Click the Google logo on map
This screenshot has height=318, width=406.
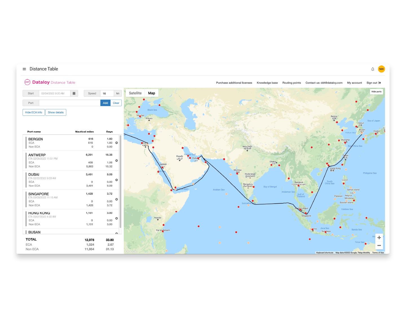coord(131,251)
